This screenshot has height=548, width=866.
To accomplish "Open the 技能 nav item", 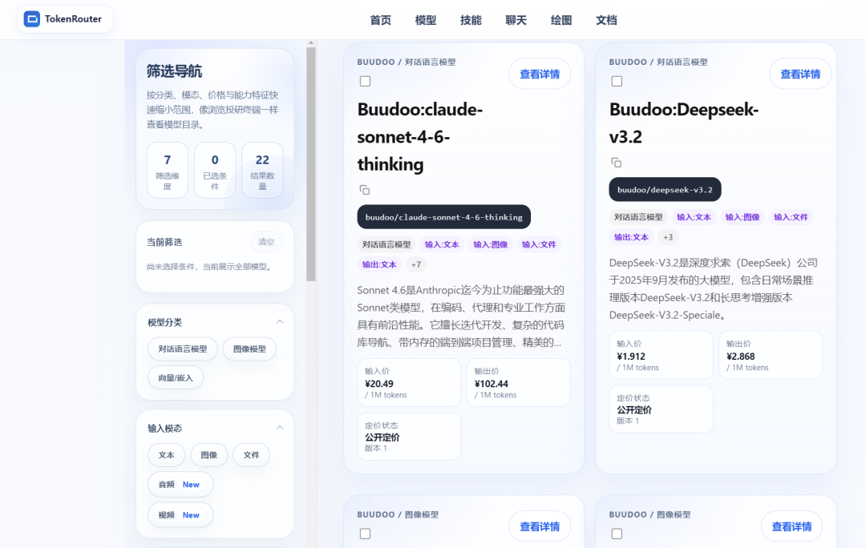I will pos(471,20).
